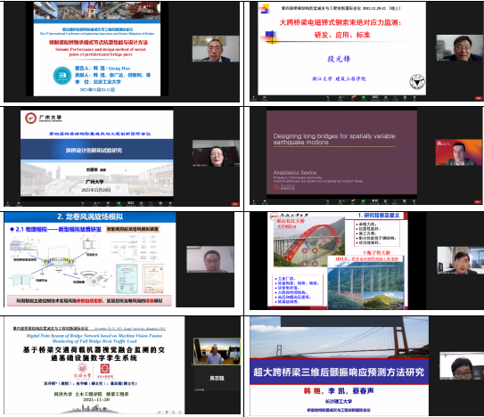Image resolution: width=484 pixels, height=417 pixels.
Task: Toggle microphone mute in Zhejiang University panel toolbar
Action: tap(253, 97)
